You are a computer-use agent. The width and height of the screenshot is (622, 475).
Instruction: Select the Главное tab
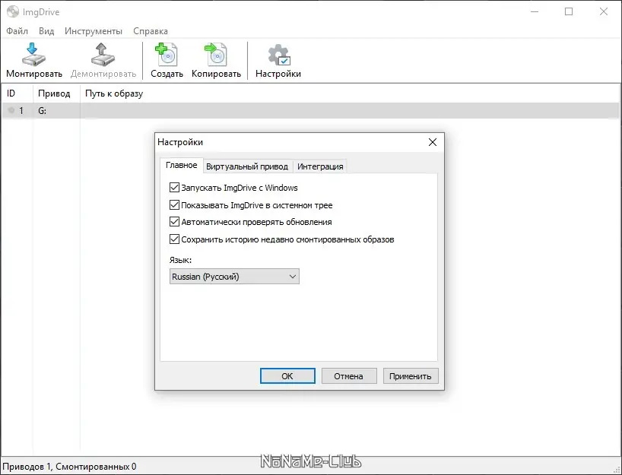[181, 166]
